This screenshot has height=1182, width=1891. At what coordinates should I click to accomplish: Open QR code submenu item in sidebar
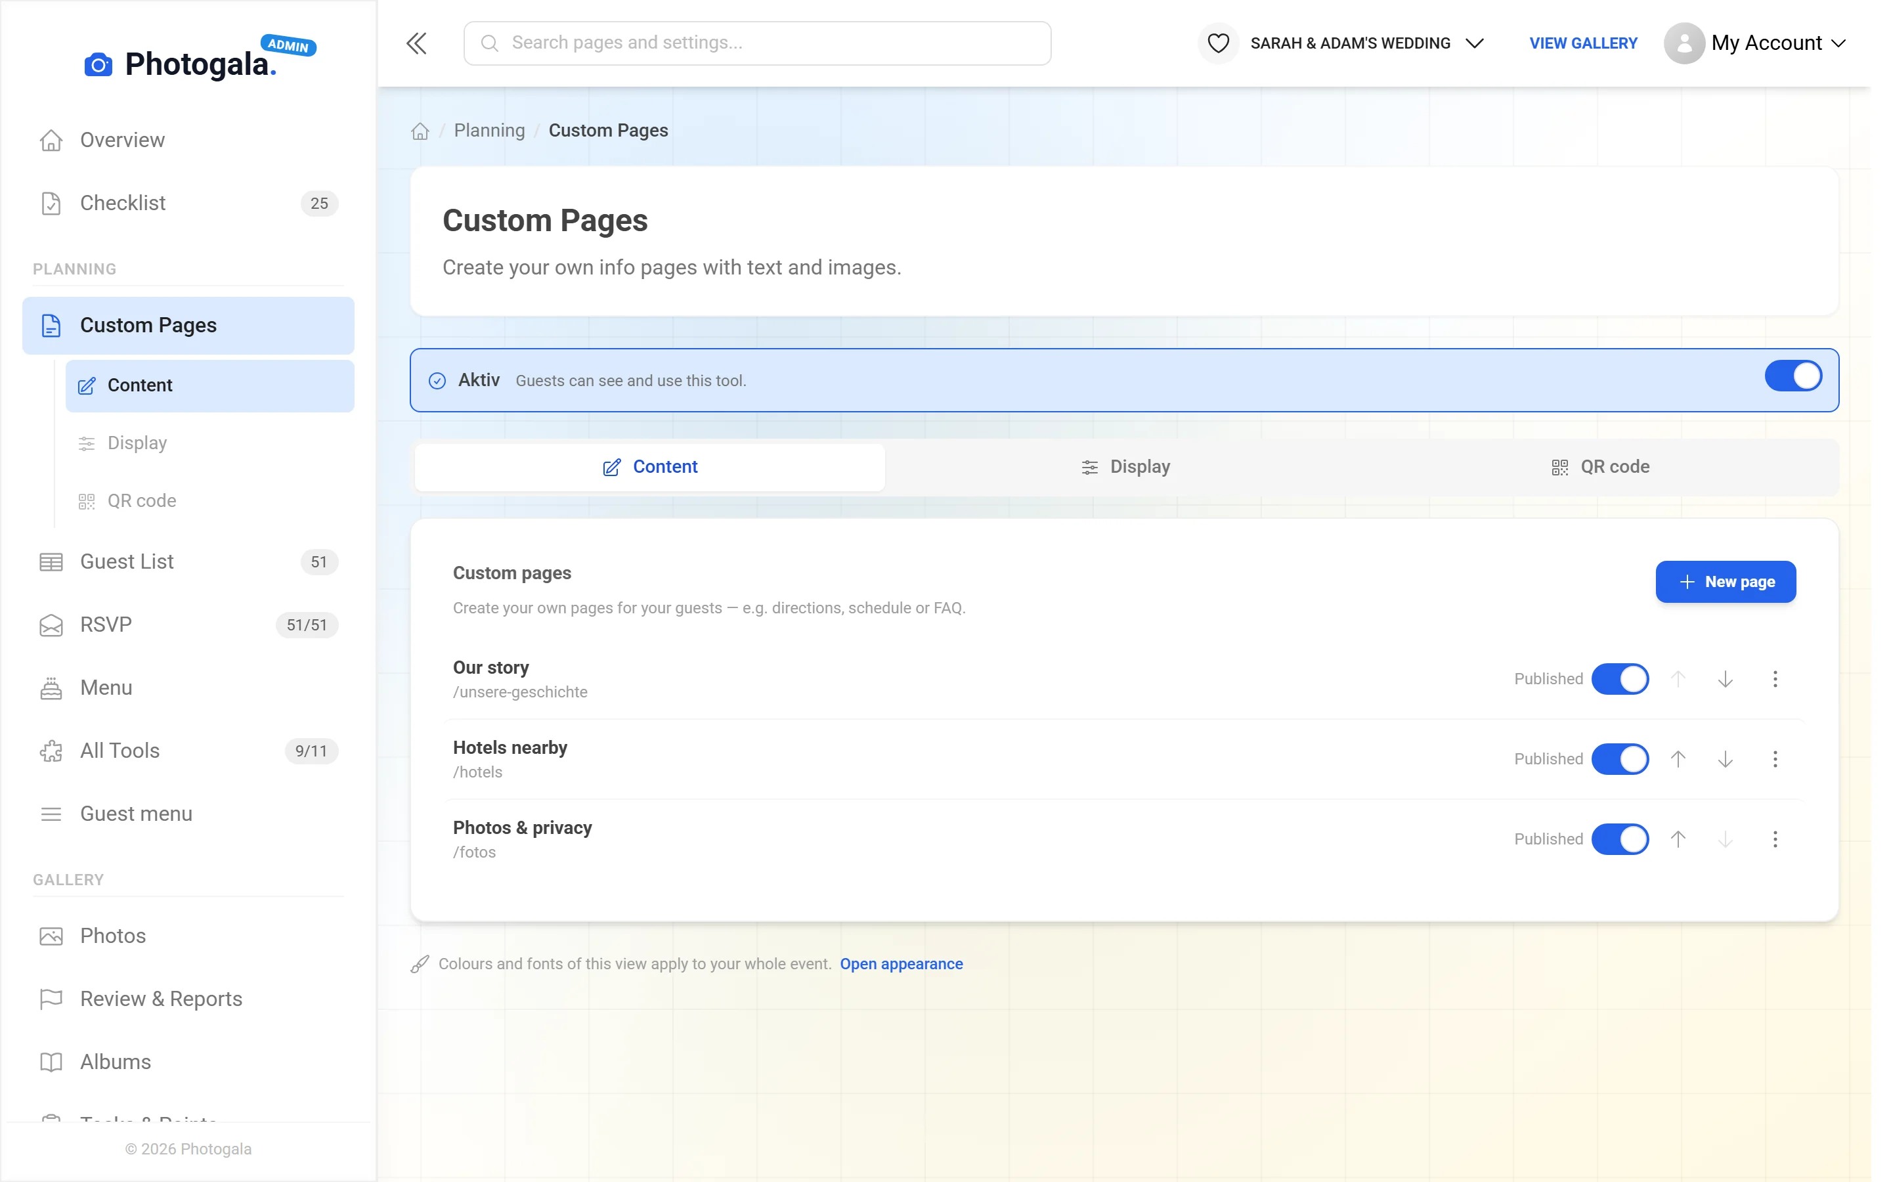[x=209, y=500]
